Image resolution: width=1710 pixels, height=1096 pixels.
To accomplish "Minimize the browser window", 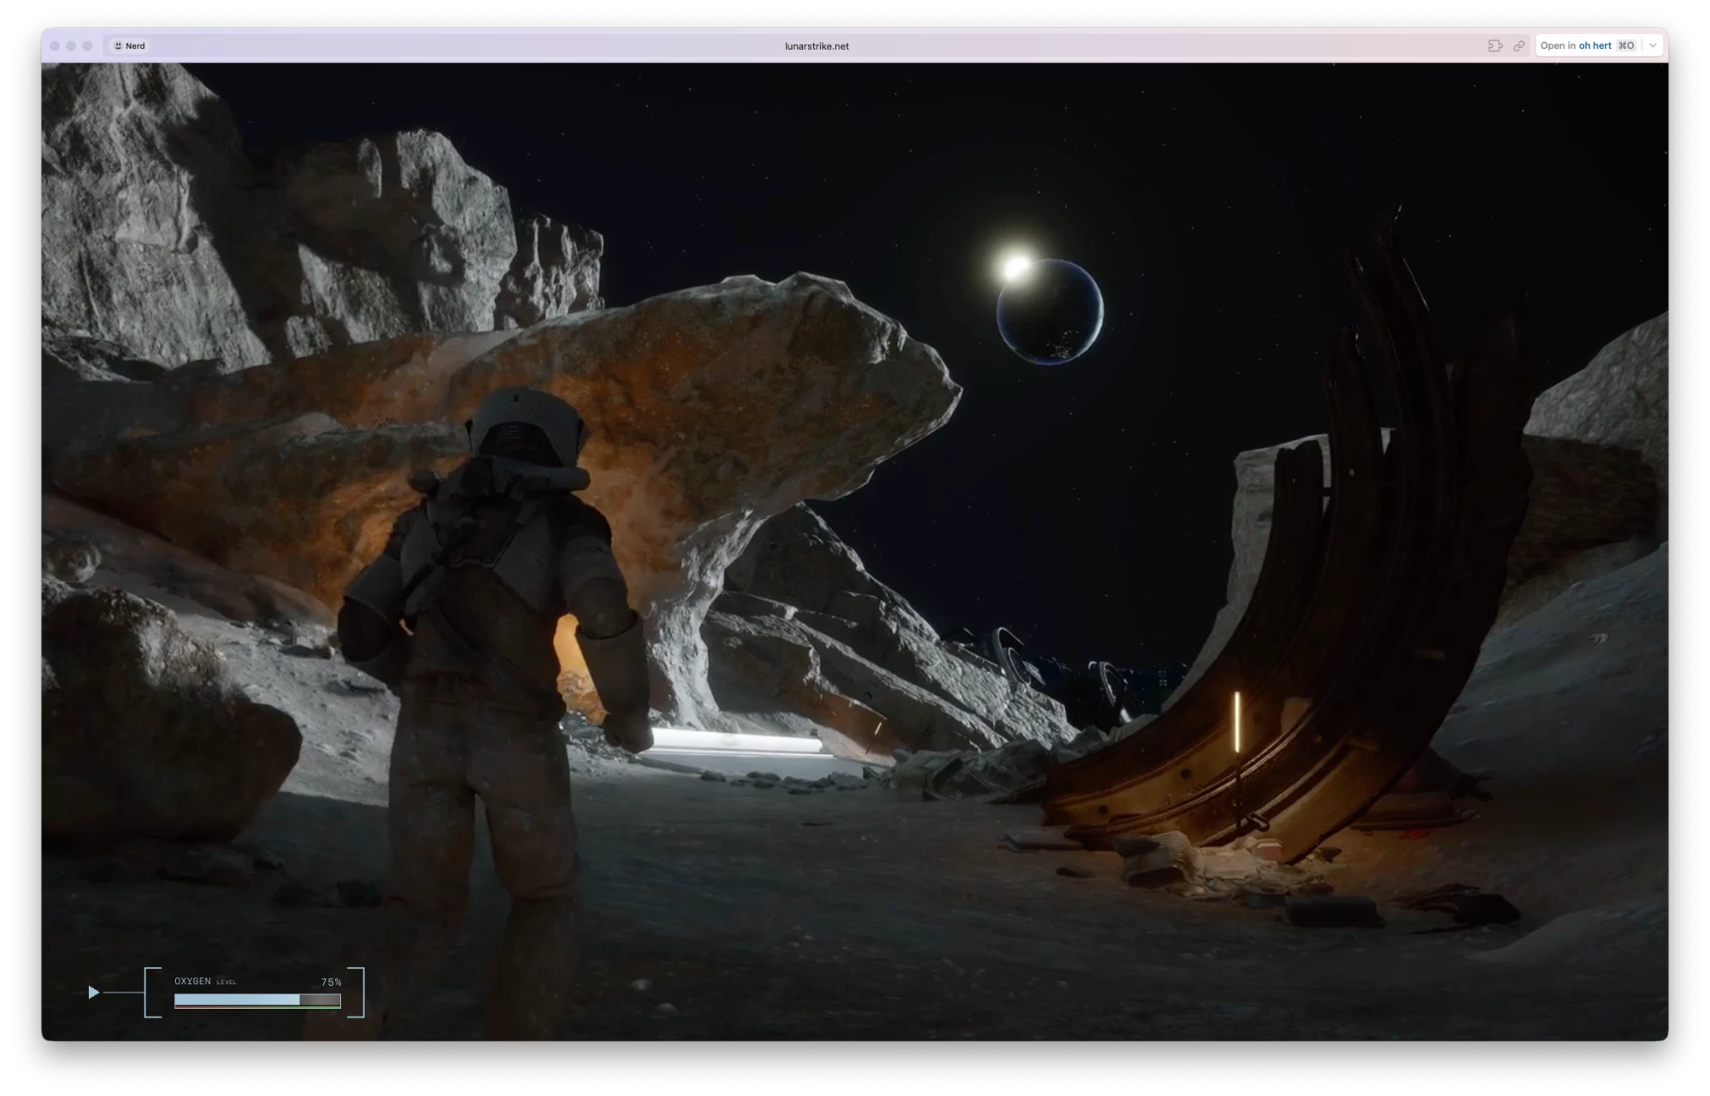I will click(71, 46).
